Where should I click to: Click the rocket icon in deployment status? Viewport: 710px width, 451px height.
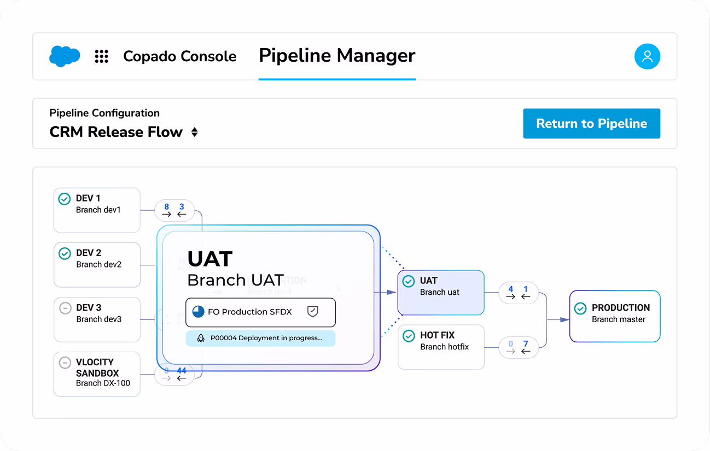pos(201,338)
